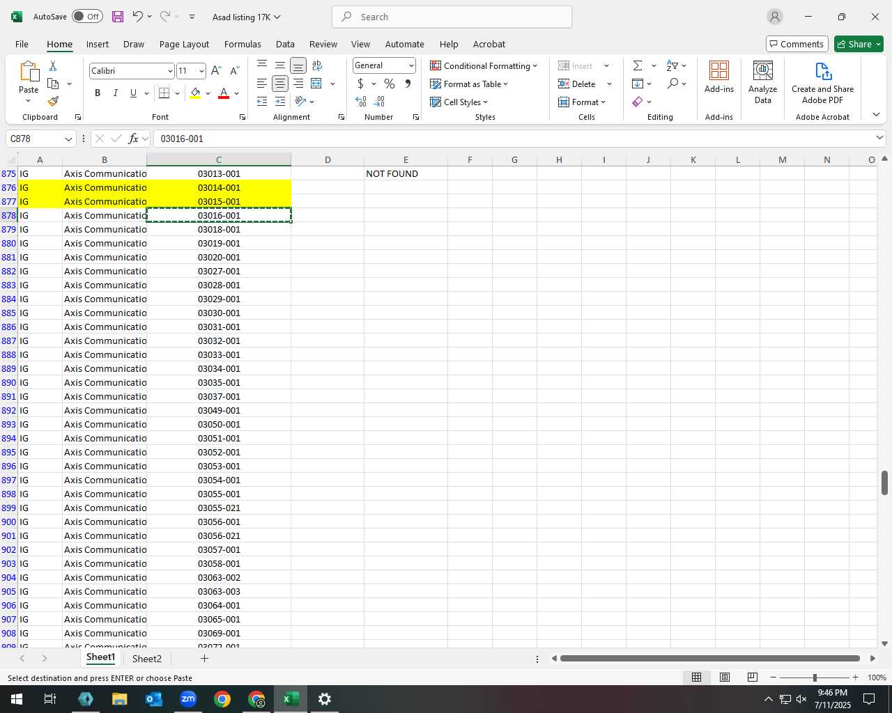Open Analyze Data tool

(763, 82)
